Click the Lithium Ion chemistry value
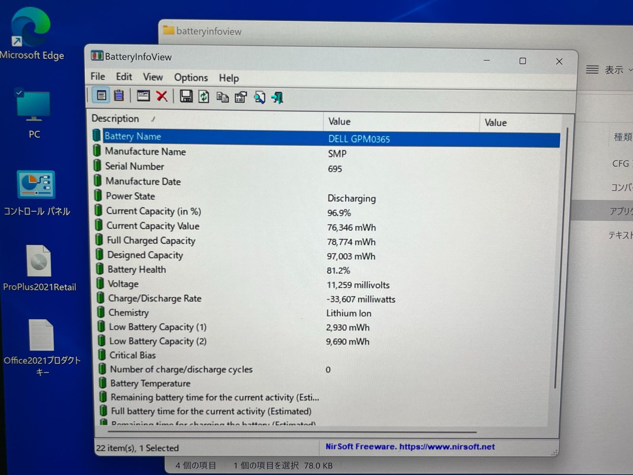The image size is (633, 475). pos(349,313)
